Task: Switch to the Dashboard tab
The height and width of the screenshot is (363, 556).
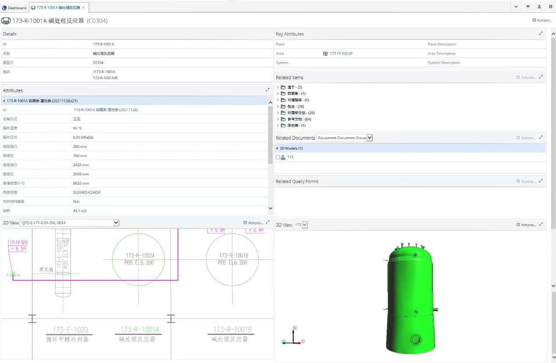Action: [x=14, y=8]
